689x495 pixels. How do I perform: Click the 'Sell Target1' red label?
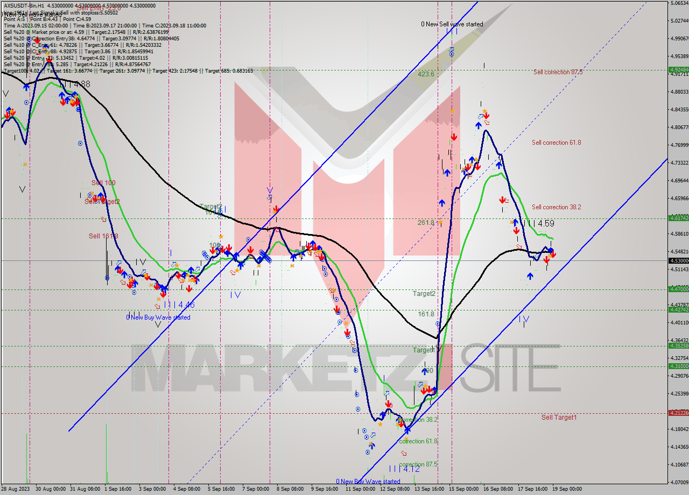(x=559, y=418)
